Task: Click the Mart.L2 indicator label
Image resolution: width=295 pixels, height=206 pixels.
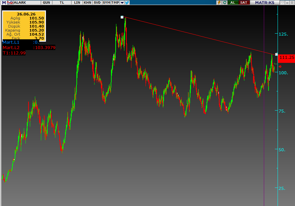Action: click(x=11, y=47)
